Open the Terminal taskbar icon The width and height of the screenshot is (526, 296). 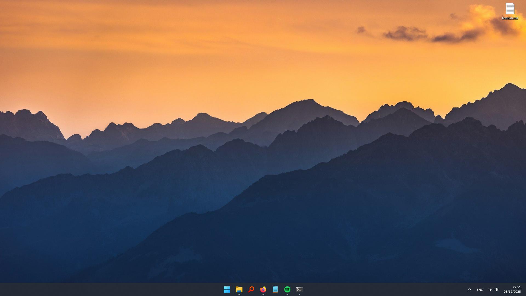tap(299, 289)
